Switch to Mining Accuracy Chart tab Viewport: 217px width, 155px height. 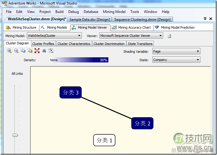(x=132, y=27)
